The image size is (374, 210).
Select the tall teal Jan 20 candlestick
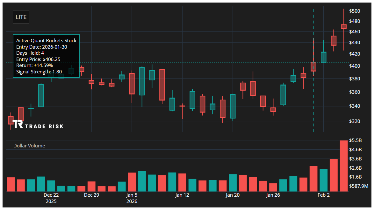tap(233, 106)
